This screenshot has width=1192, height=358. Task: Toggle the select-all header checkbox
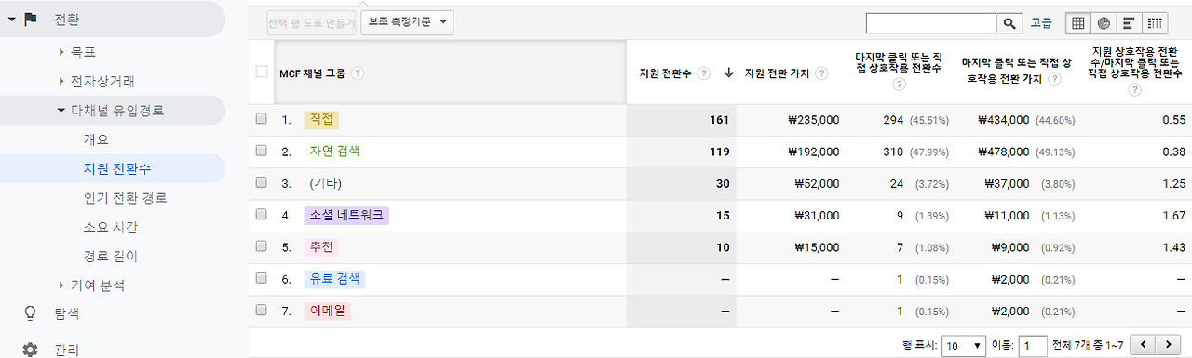[x=262, y=71]
